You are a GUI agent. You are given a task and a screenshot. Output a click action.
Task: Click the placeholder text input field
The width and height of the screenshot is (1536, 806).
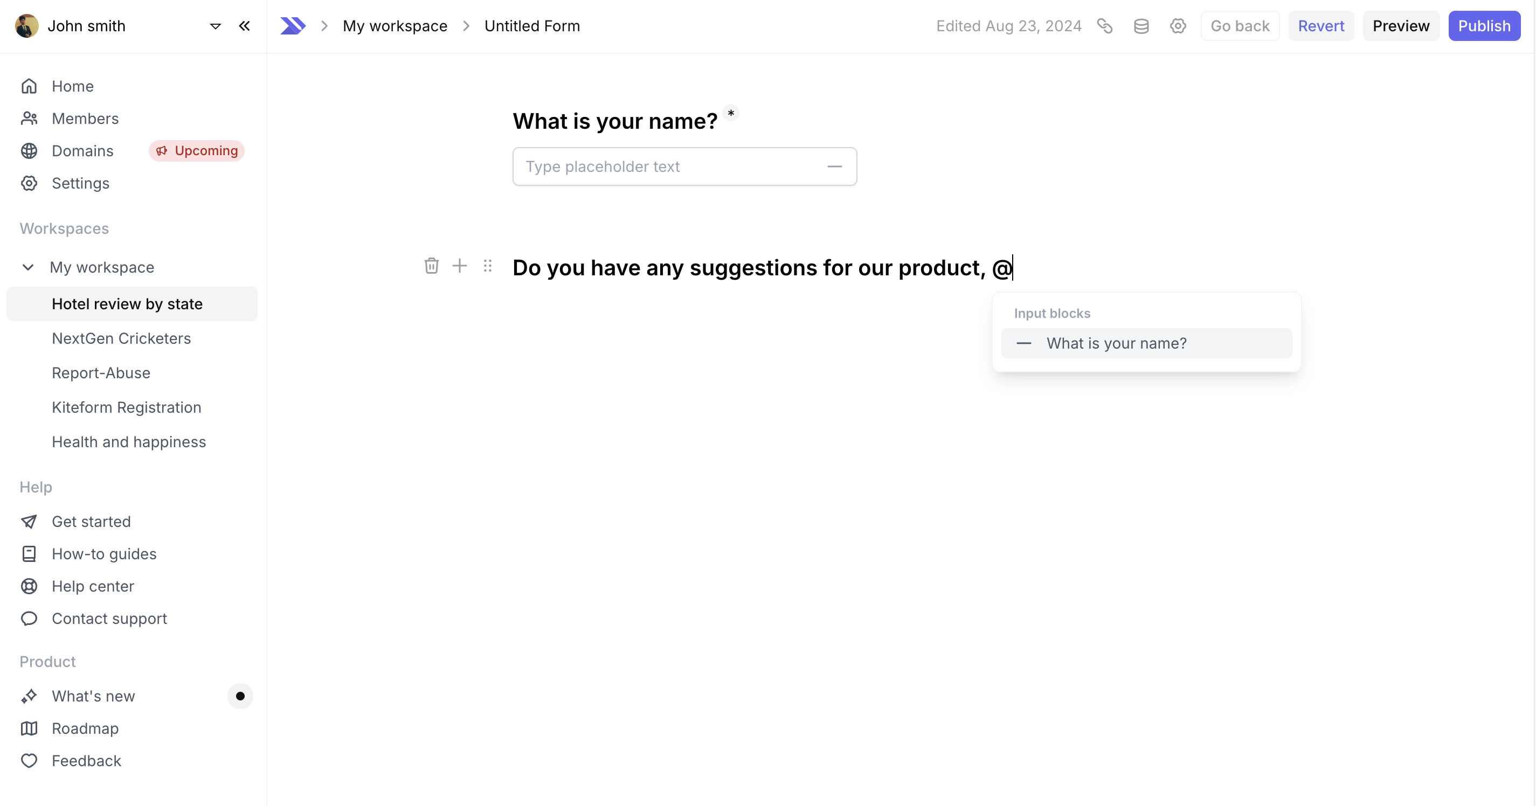coord(684,166)
